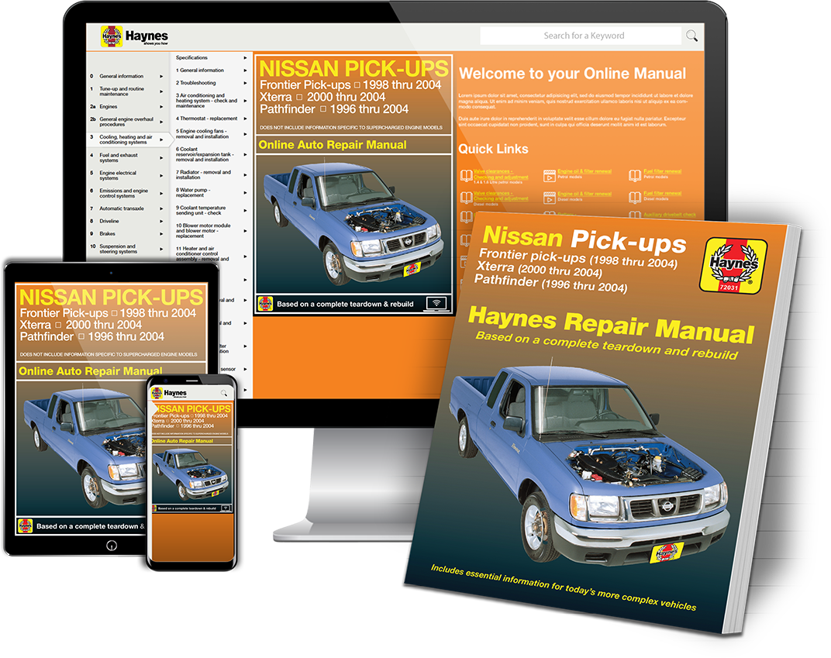The width and height of the screenshot is (831, 658).
Task: Expand the 4 Thermostat - replacement arrow
Action: pos(246,119)
